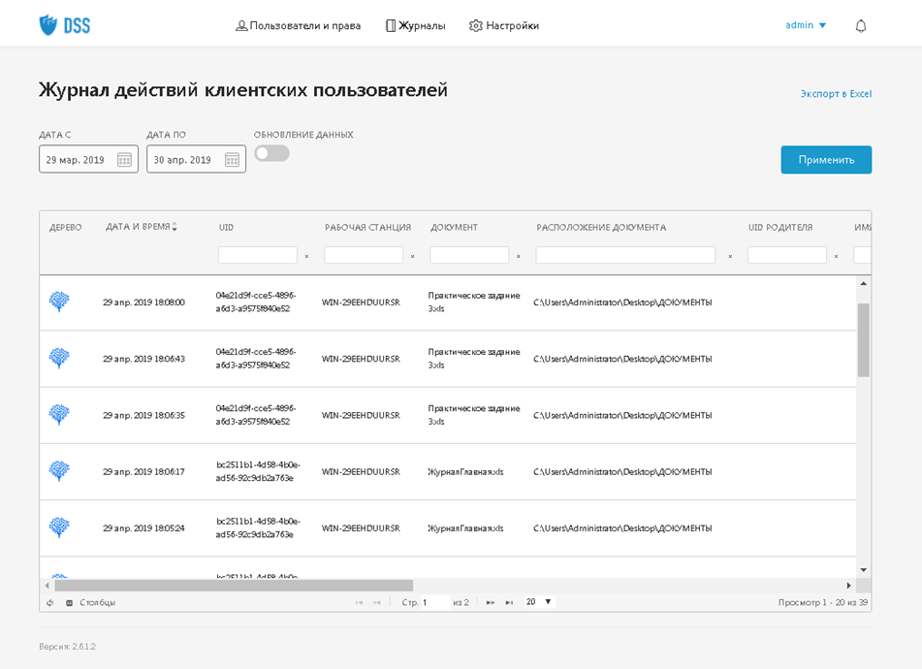Click the Расположение документа filter input
922x669 pixels.
[x=625, y=255]
